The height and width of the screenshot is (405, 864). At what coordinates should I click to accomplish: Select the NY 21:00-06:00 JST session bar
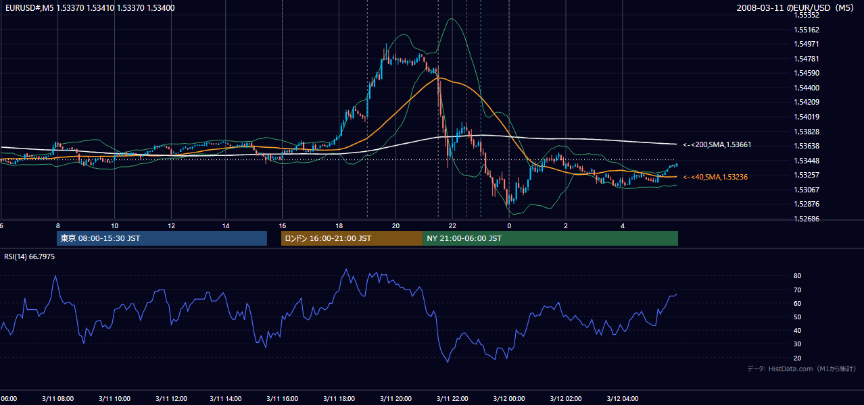(550, 238)
